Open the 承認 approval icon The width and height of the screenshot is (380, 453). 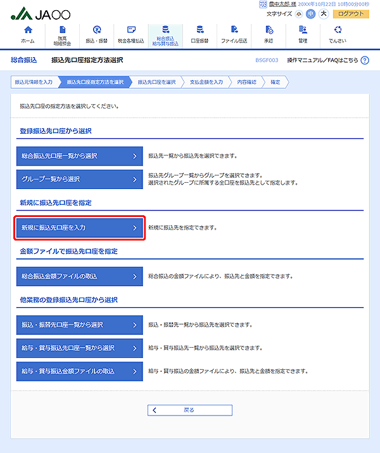[x=269, y=34]
